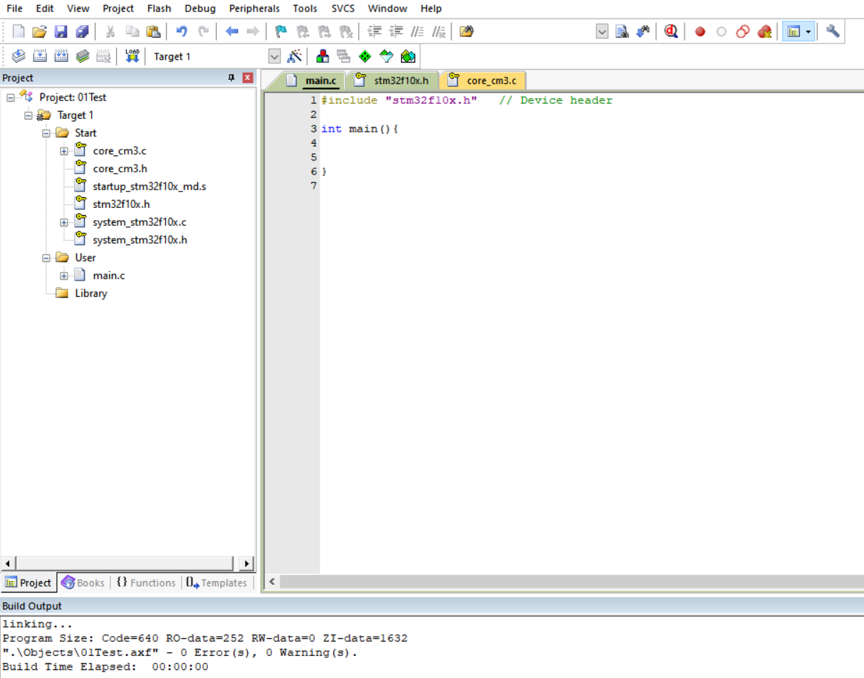Image resolution: width=864 pixels, height=678 pixels.
Task: Insert a bookmark using the flag icon
Action: tap(281, 31)
